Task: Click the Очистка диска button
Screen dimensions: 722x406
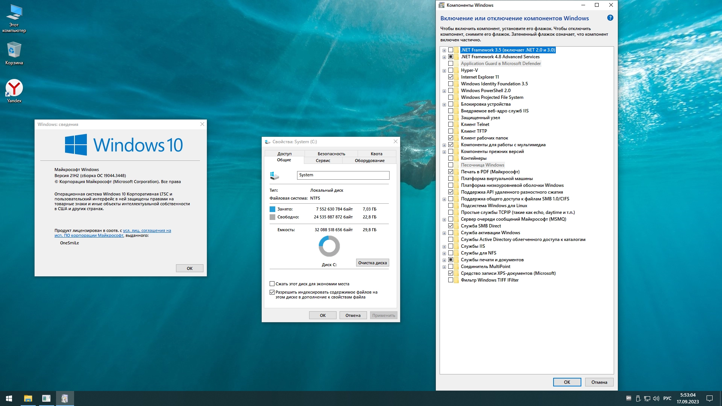Action: [372, 263]
